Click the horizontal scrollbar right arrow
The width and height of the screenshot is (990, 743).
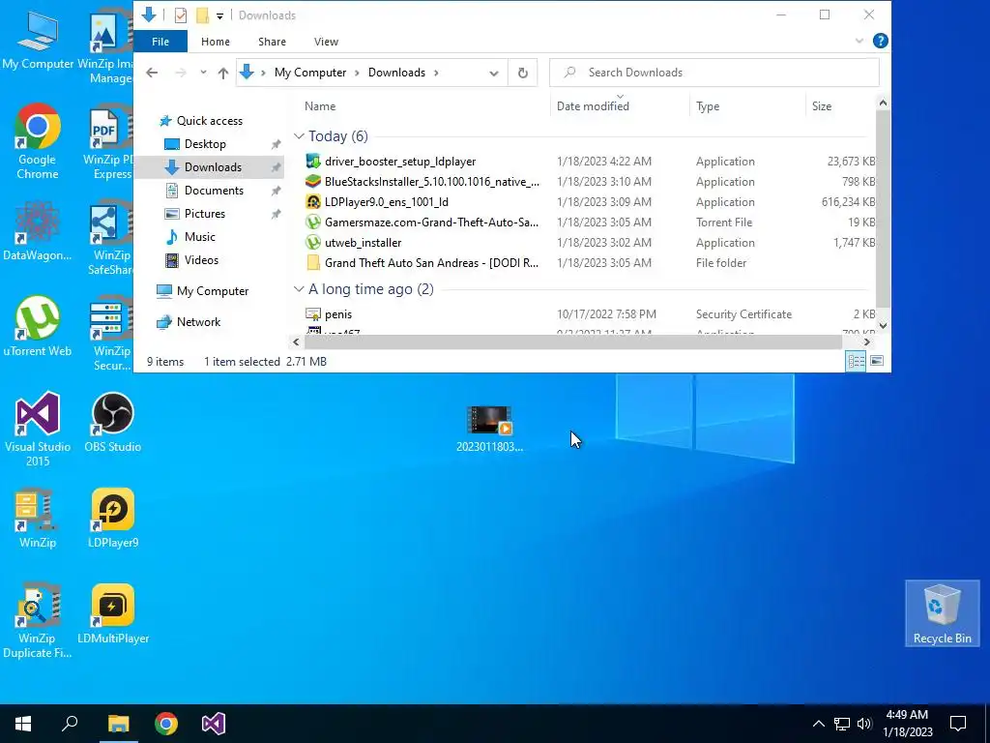tap(867, 342)
